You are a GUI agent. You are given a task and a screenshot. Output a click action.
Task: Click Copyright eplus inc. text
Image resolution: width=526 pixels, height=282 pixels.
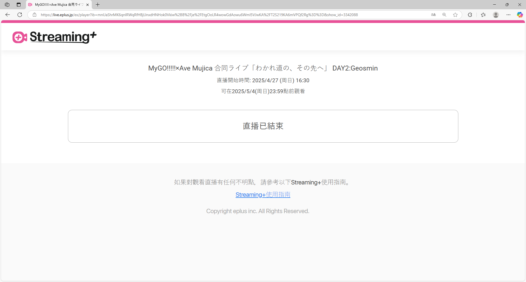coord(258,211)
